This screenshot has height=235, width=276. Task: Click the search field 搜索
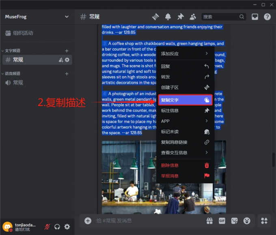224,17
